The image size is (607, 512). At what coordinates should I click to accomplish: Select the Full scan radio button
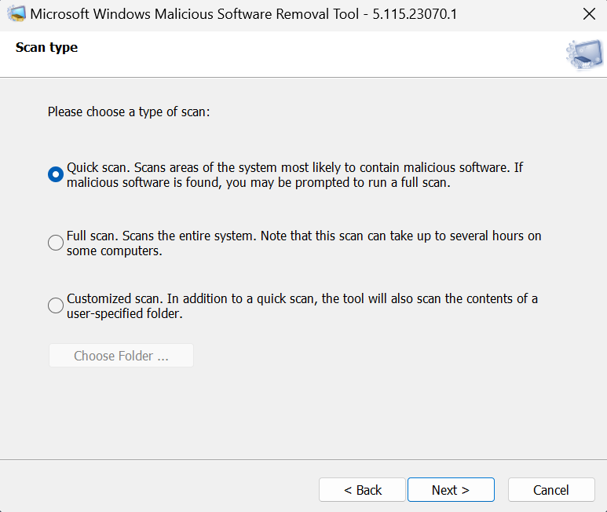click(56, 243)
